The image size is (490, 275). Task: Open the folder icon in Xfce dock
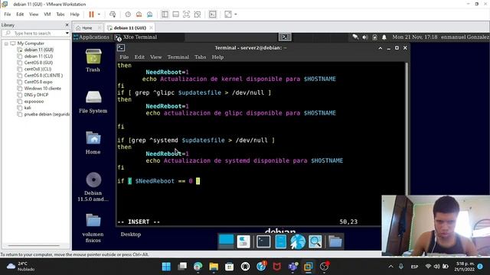click(x=335, y=241)
